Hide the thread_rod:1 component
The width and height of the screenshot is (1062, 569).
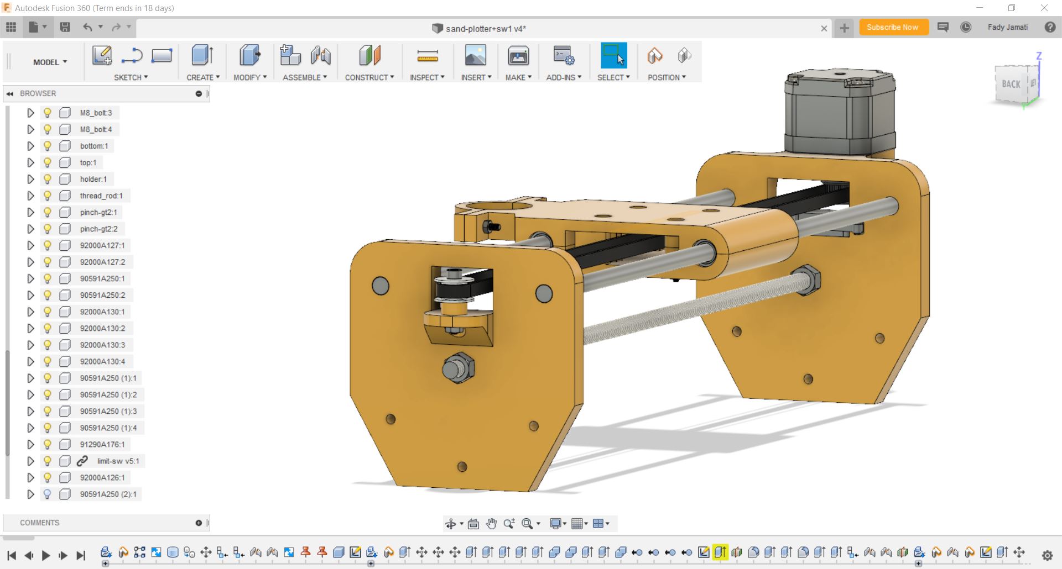pyautogui.click(x=48, y=196)
